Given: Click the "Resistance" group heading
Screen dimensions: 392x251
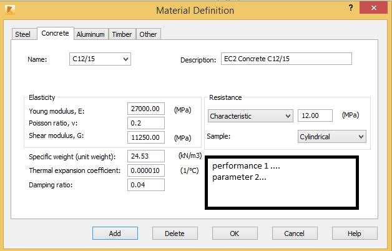Looking at the screenshot, I should 225,97.
